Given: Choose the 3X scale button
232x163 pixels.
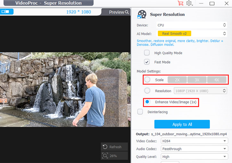Looking at the screenshot, I should pyautogui.click(x=197, y=80).
